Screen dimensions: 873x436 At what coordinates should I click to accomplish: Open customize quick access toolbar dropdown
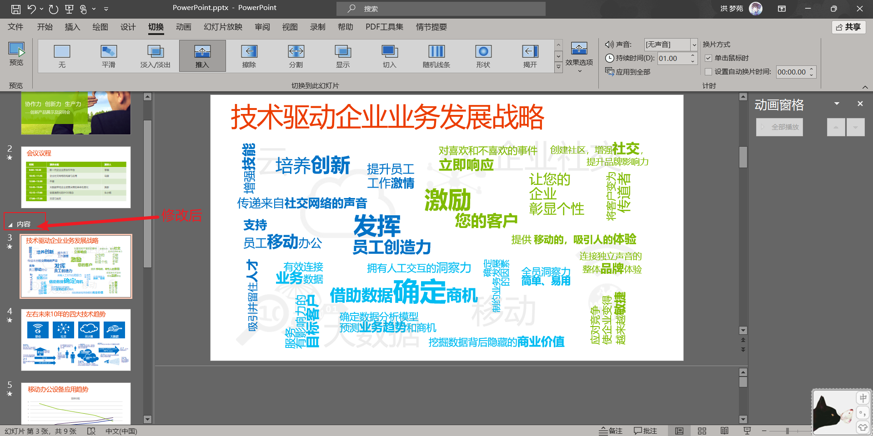(x=106, y=9)
